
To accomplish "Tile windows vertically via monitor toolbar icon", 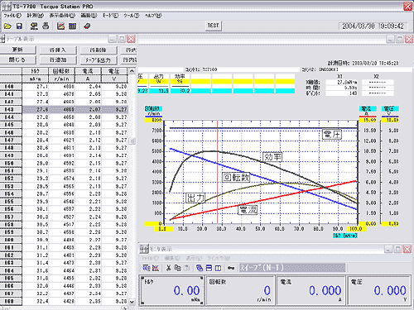I will pos(218,268).
